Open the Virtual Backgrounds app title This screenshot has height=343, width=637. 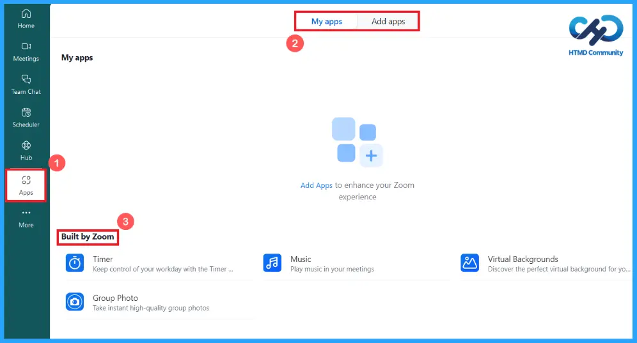coord(523,259)
